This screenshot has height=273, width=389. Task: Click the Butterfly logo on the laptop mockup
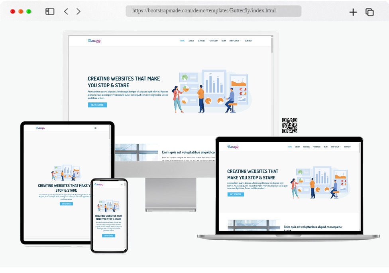pyautogui.click(x=234, y=147)
